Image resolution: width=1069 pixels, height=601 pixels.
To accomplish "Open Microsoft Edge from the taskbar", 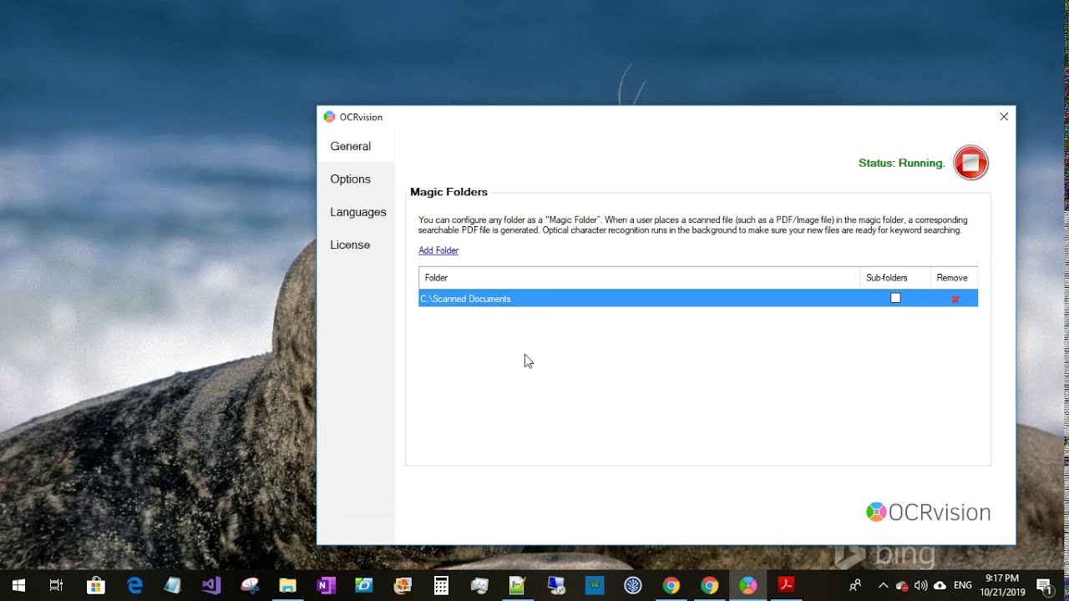I will [x=134, y=585].
